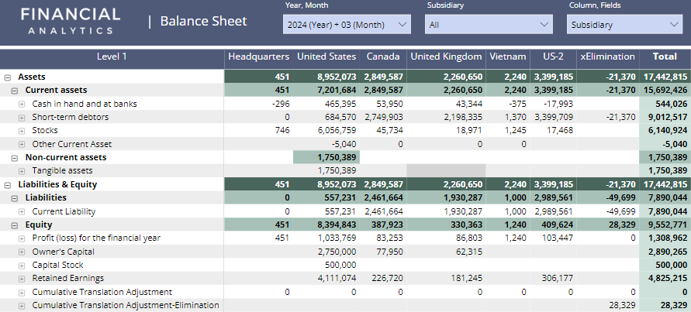Click the Total column header
The image size is (691, 312).
[x=664, y=57]
